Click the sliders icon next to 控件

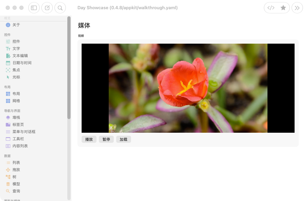tap(8, 42)
